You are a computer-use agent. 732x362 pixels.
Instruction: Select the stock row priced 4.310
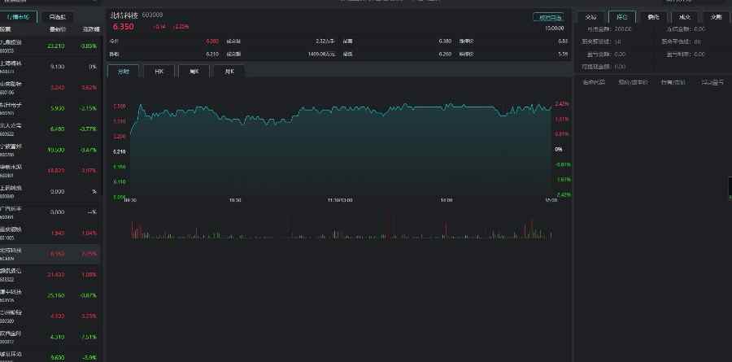pyautogui.click(x=50, y=336)
